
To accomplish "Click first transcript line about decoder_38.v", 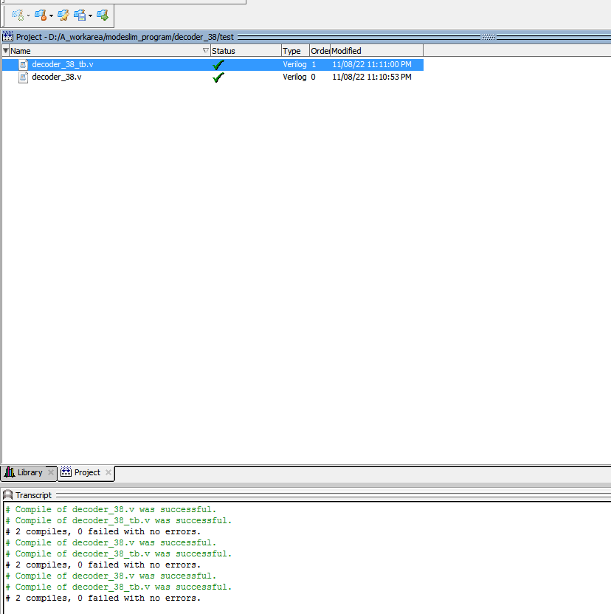I will (111, 509).
